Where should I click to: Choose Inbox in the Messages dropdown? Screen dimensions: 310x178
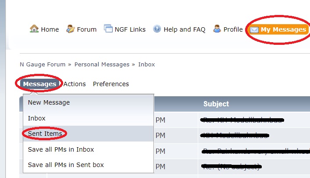pos(89,118)
